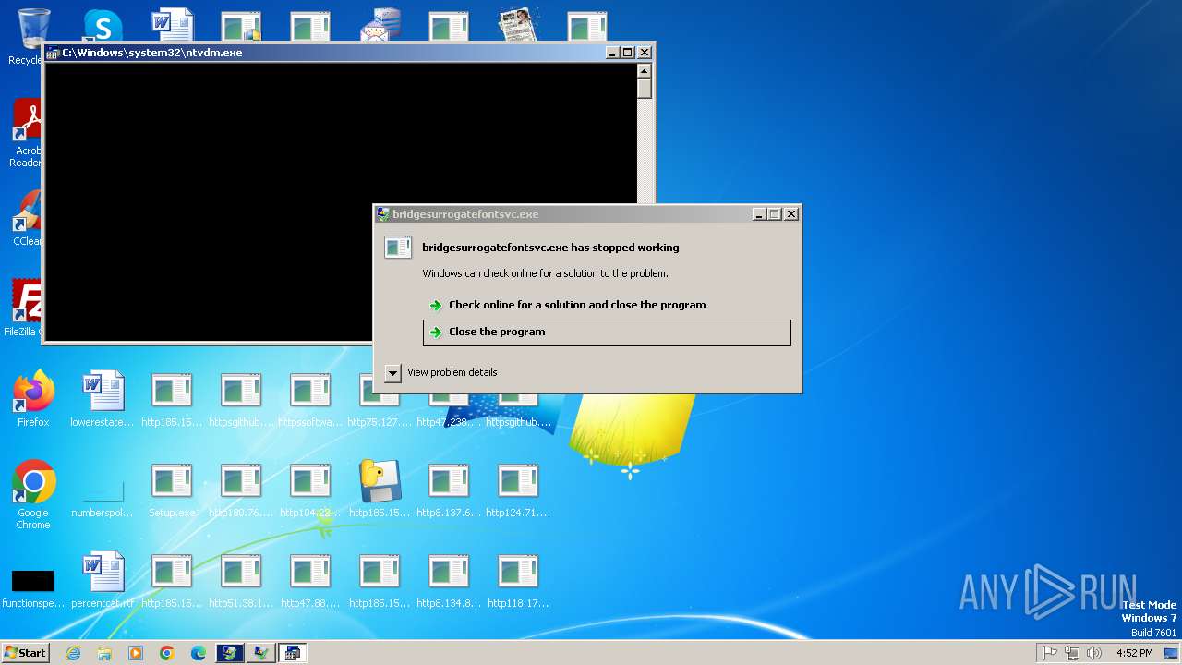Open the network tray icon
1182x665 pixels.
(1071, 653)
